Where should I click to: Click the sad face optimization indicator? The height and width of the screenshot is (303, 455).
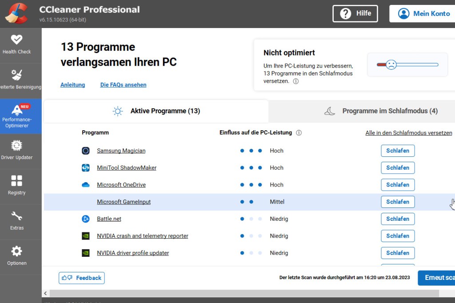[x=391, y=64]
